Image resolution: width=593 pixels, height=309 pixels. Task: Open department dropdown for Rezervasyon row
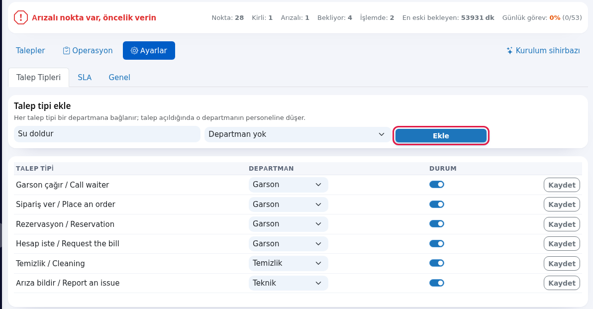point(288,224)
